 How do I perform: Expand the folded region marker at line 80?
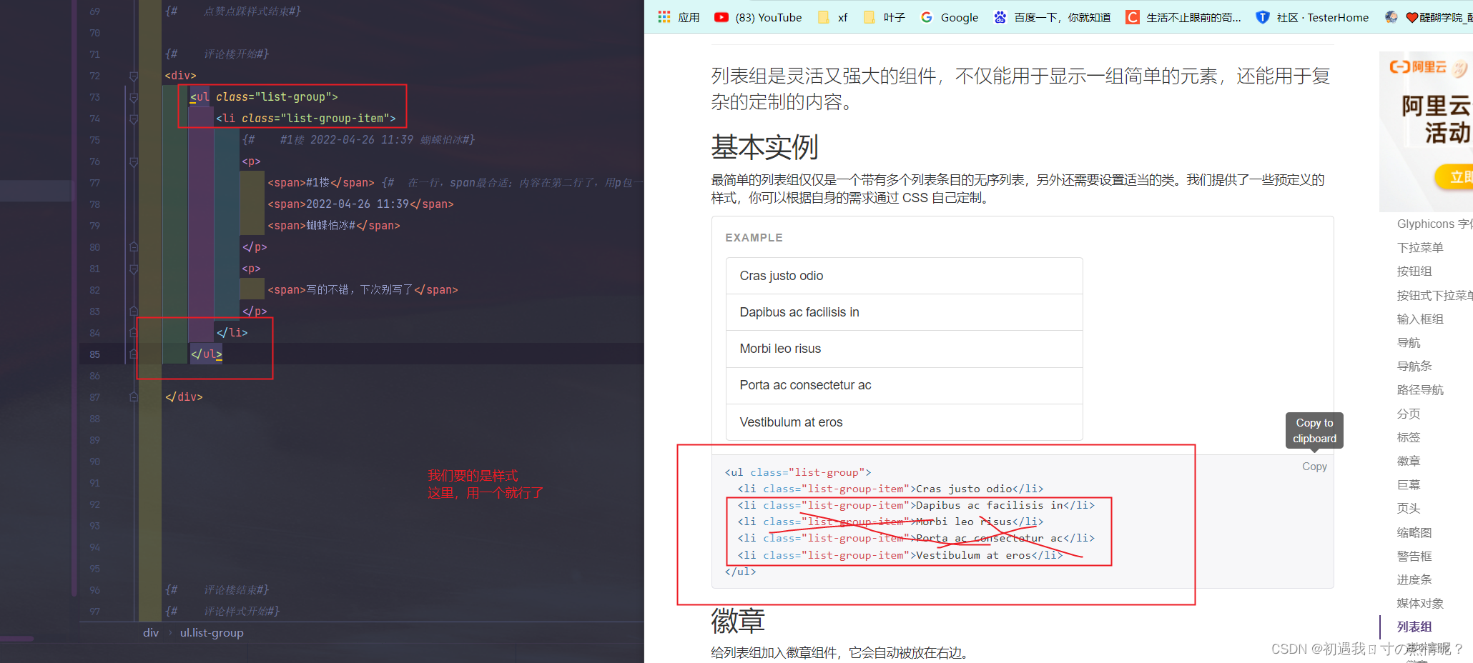click(133, 246)
